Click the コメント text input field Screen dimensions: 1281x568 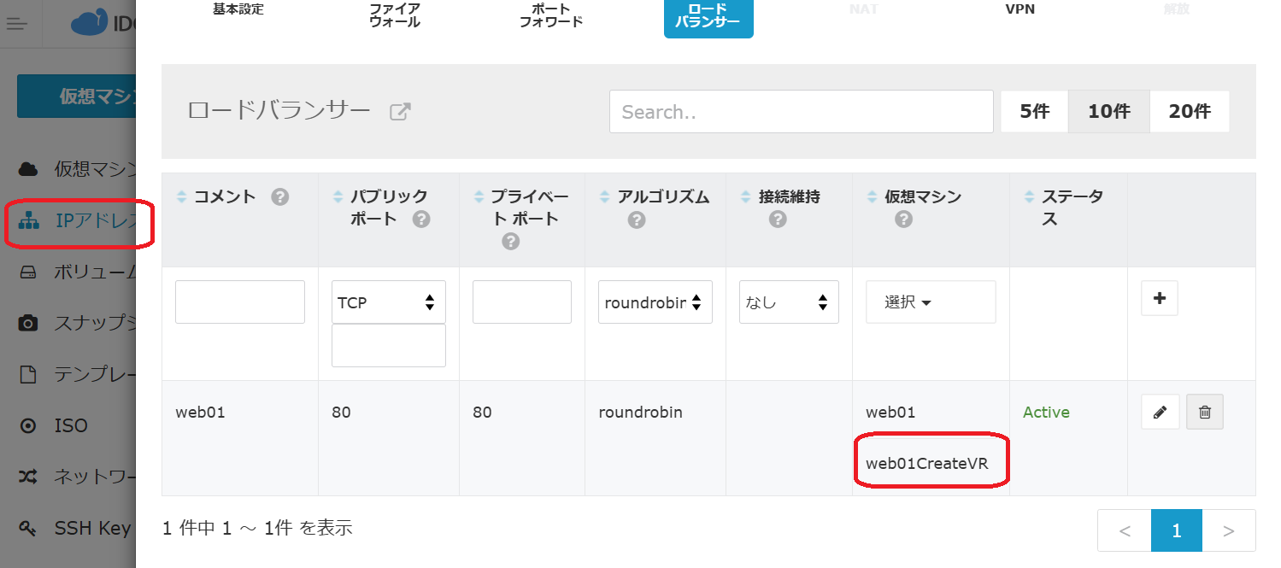pyautogui.click(x=240, y=302)
